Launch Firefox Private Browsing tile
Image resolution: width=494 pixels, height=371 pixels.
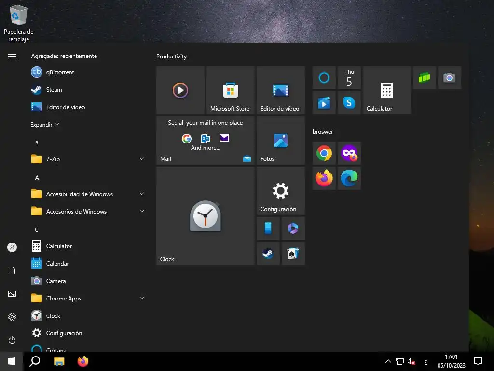click(x=349, y=153)
